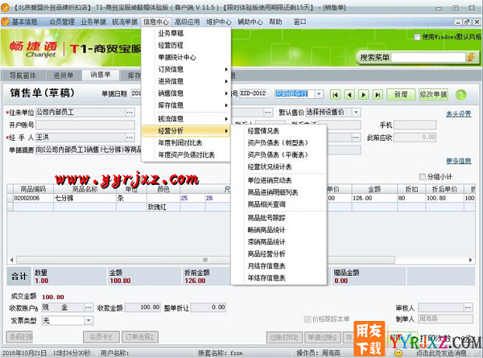Image resolution: width=483 pixels, height=358 pixels.
Task: Open the 维护中心 menu
Action: [219, 22]
